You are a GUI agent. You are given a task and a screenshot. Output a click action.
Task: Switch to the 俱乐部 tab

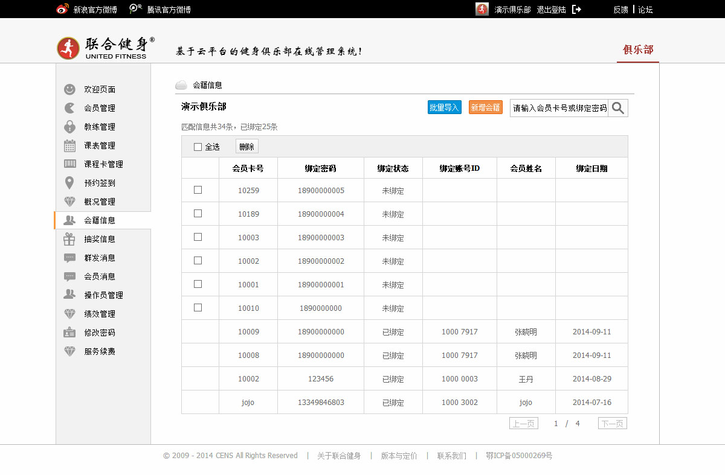point(638,50)
